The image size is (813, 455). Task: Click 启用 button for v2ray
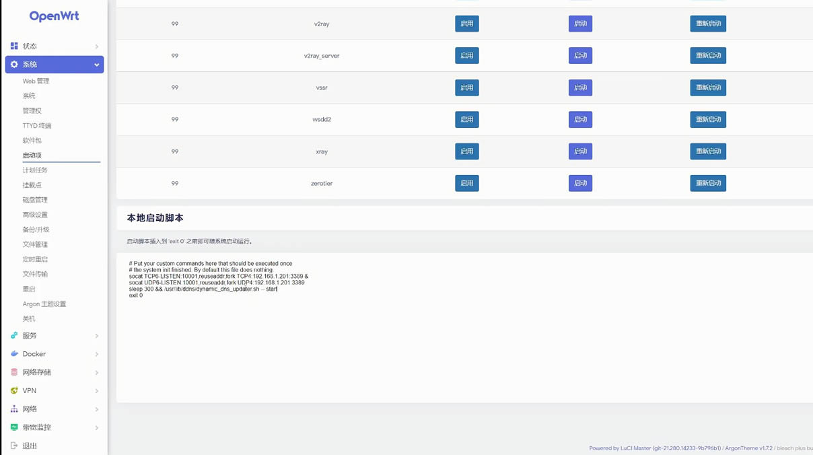(x=467, y=24)
